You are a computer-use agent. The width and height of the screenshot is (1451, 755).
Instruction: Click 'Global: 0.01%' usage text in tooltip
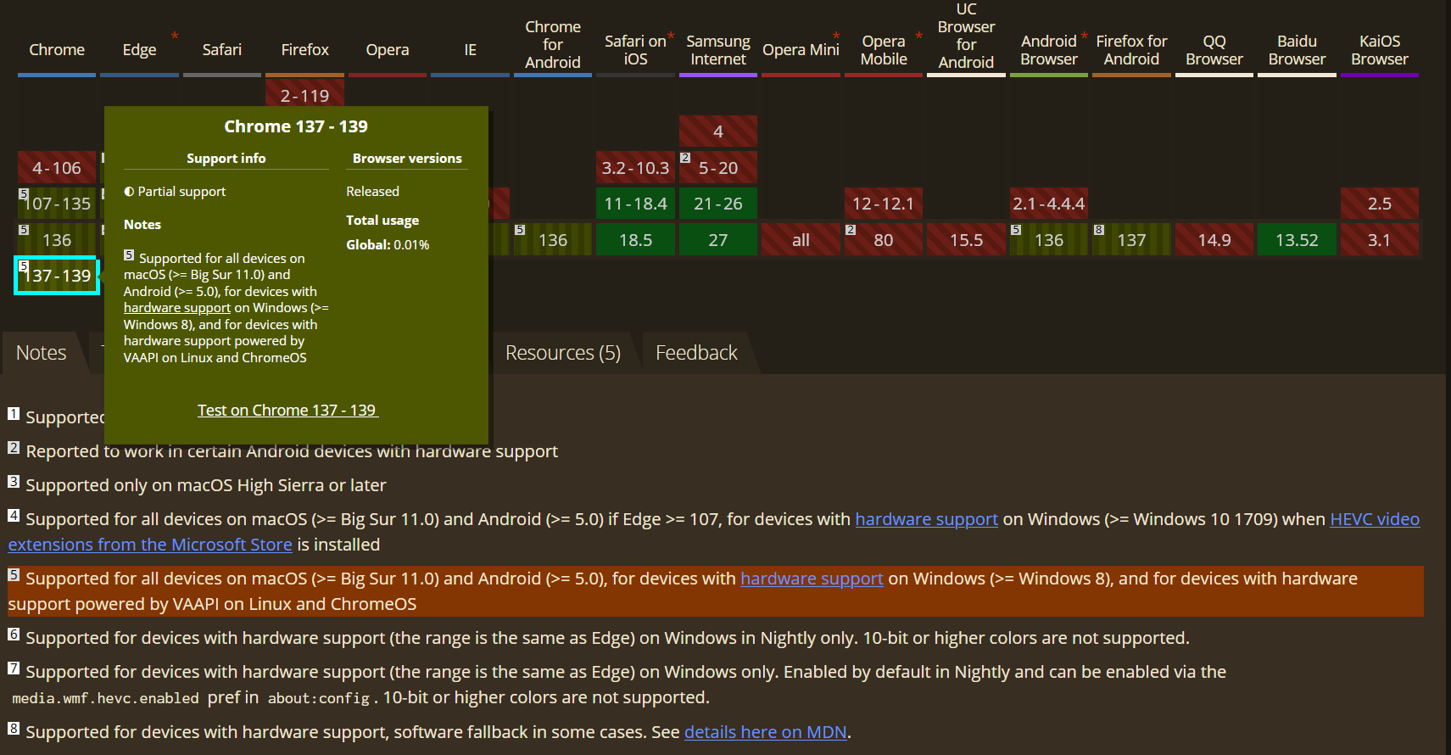click(388, 245)
